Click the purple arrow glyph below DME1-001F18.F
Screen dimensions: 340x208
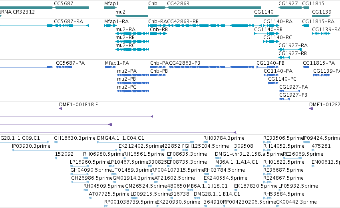click(60, 109)
